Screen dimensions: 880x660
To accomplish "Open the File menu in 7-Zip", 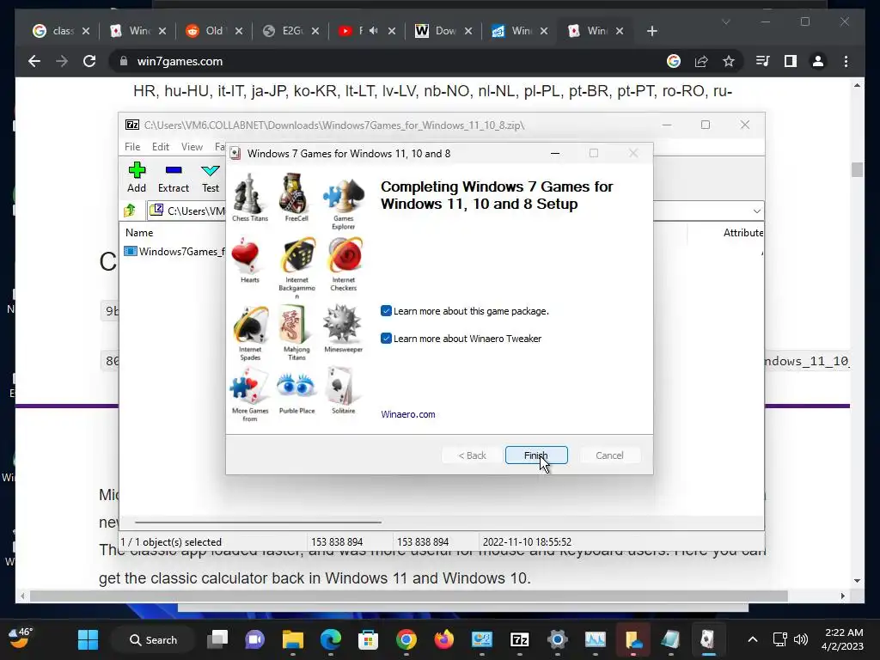I will coord(132,146).
